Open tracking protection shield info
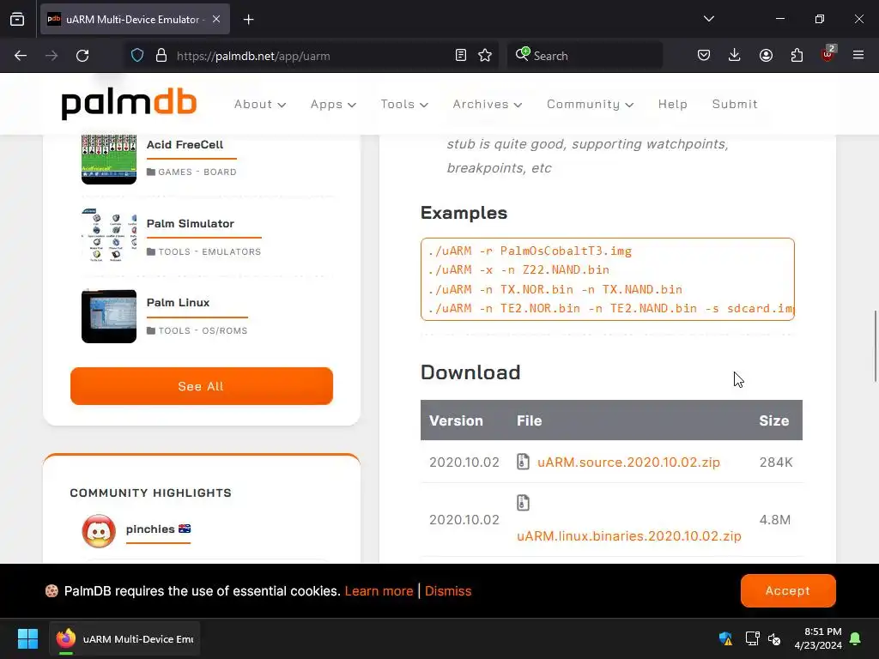The width and height of the screenshot is (879, 659). (137, 56)
